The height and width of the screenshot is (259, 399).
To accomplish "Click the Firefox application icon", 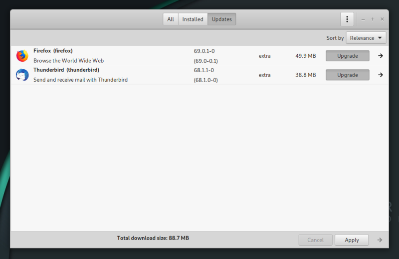I will pyautogui.click(x=22, y=56).
